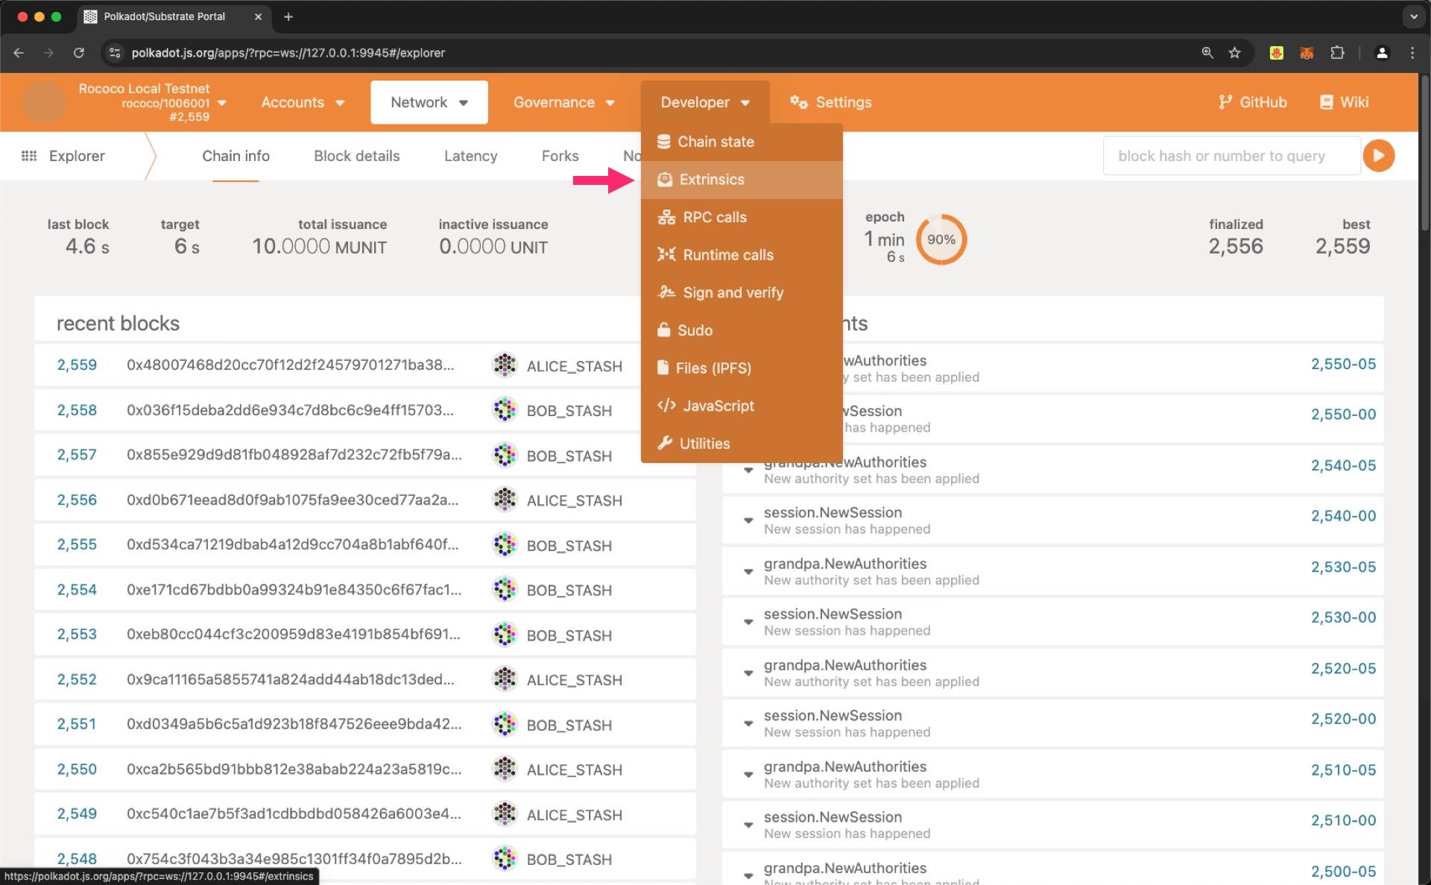1431x885 pixels.
Task: Switch to the Block details tab
Action: point(356,156)
